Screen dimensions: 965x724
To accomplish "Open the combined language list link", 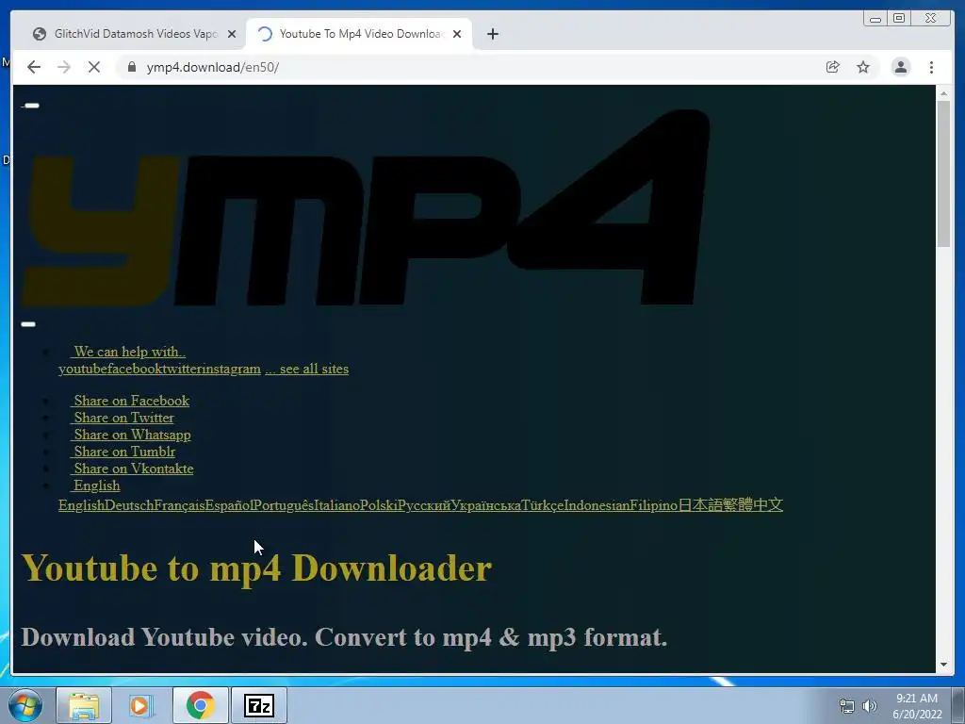I will tap(420, 505).
